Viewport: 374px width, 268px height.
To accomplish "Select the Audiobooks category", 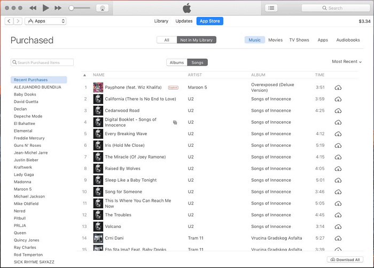I will 348,40.
